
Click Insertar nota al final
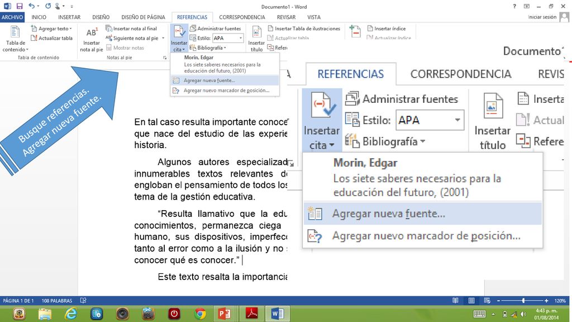[x=131, y=29]
